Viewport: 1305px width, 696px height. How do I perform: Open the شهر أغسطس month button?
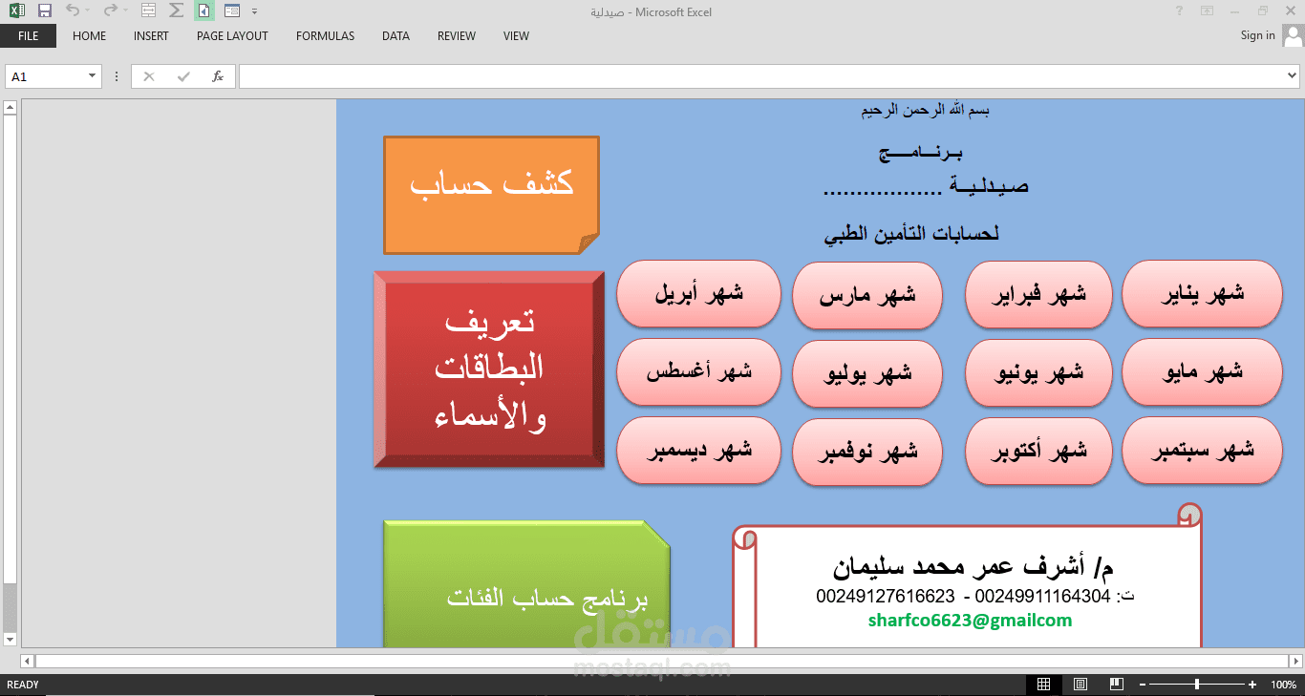[699, 372]
